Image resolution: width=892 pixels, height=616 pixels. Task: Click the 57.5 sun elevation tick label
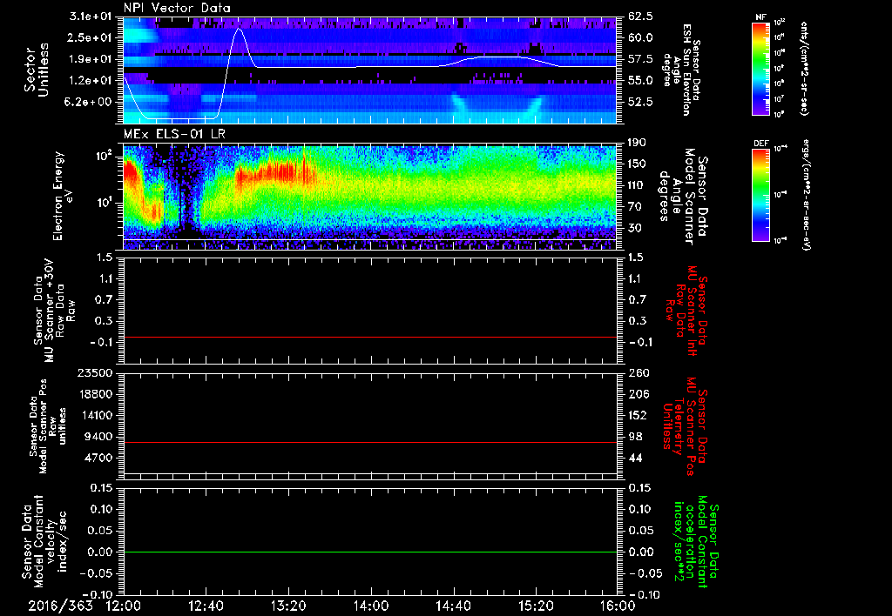click(x=640, y=59)
